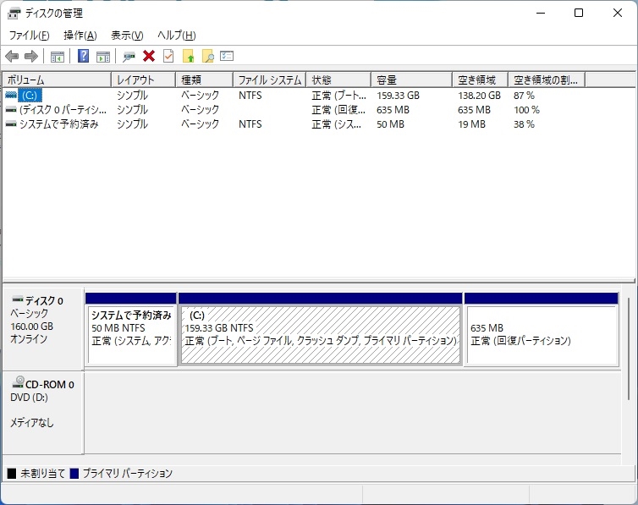This screenshot has width=638, height=505.
Task: Select the 635 MB recovery partition block
Action: (542, 329)
